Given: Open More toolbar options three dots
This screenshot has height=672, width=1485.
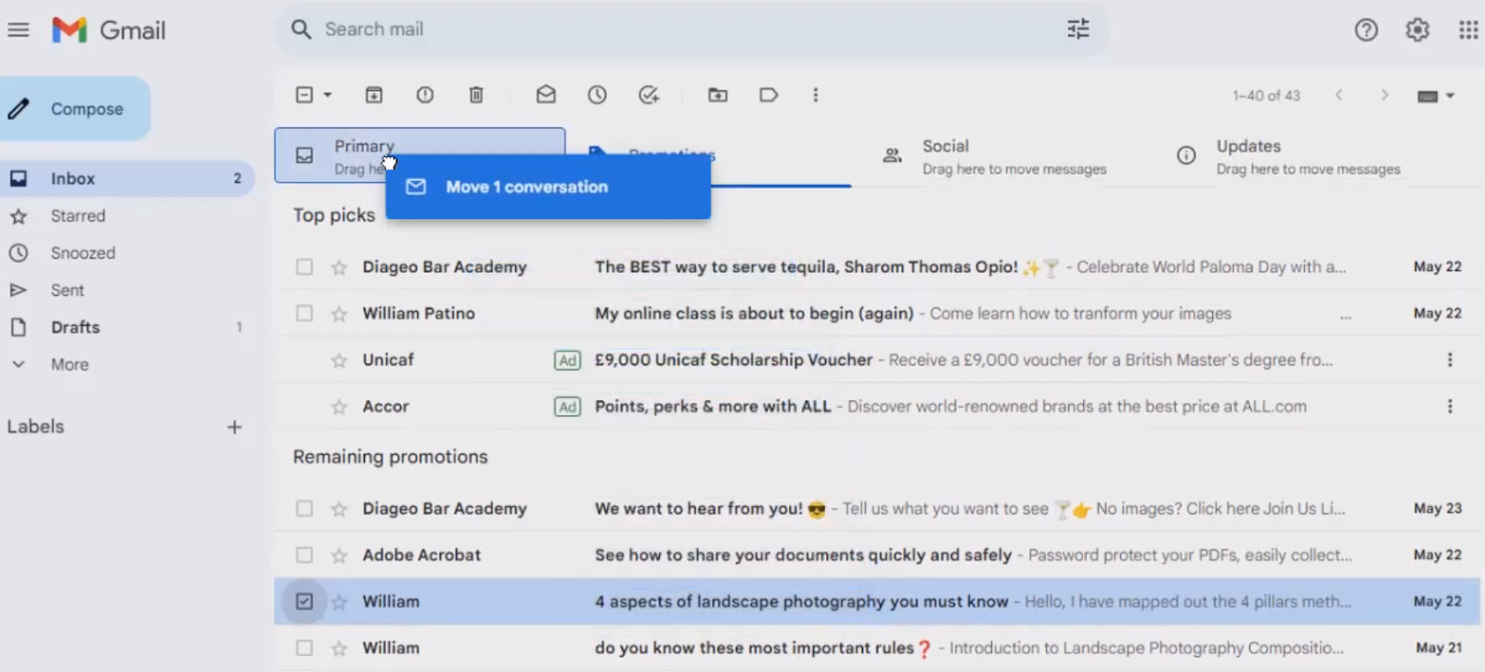Looking at the screenshot, I should point(816,95).
